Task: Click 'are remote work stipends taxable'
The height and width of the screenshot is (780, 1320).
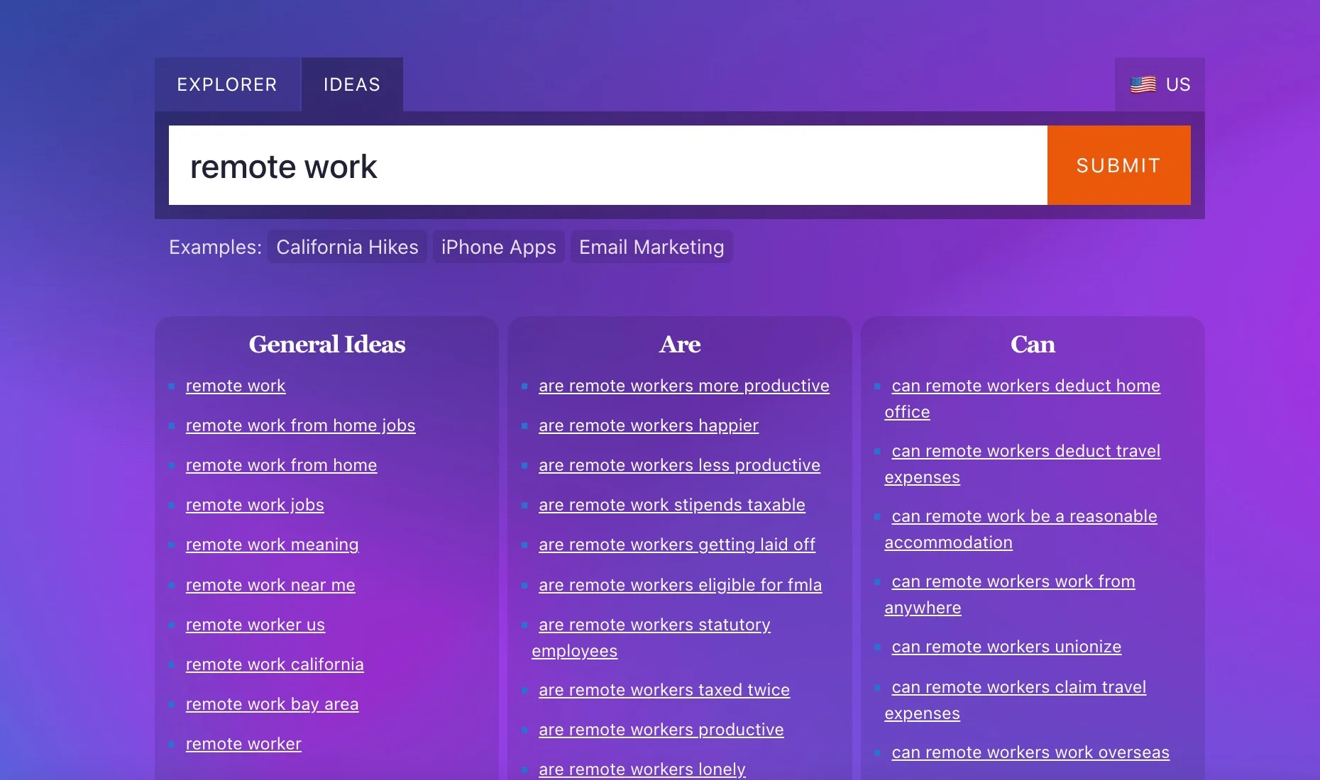Action: (x=671, y=505)
